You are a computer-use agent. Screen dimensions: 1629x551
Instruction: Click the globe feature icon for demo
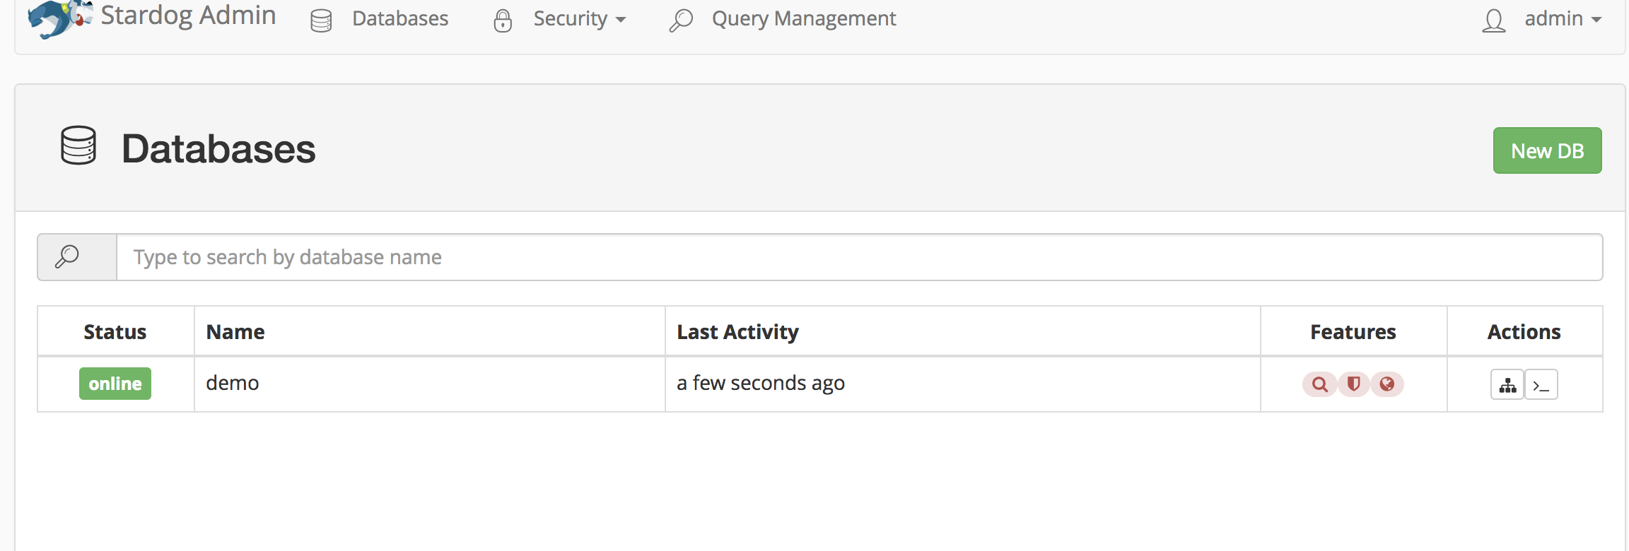(x=1387, y=384)
